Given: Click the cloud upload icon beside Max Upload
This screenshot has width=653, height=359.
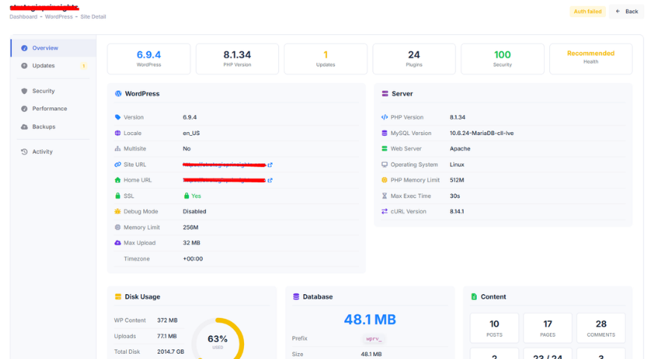Looking at the screenshot, I should click(117, 243).
